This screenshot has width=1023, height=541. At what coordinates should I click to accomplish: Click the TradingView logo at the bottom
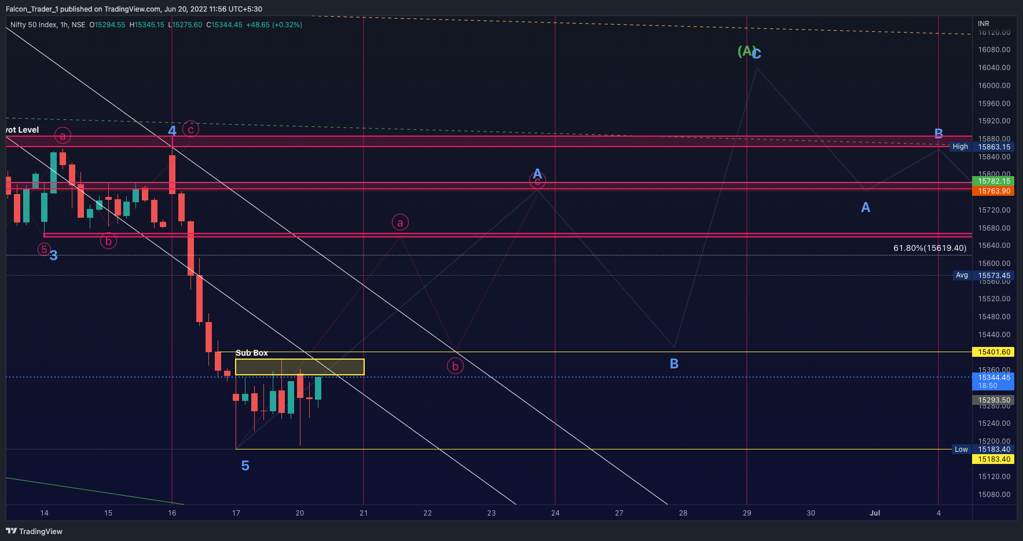tap(34, 531)
